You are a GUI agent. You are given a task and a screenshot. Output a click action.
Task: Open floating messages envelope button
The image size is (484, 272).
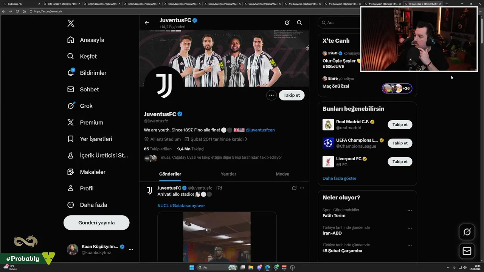coord(467,251)
